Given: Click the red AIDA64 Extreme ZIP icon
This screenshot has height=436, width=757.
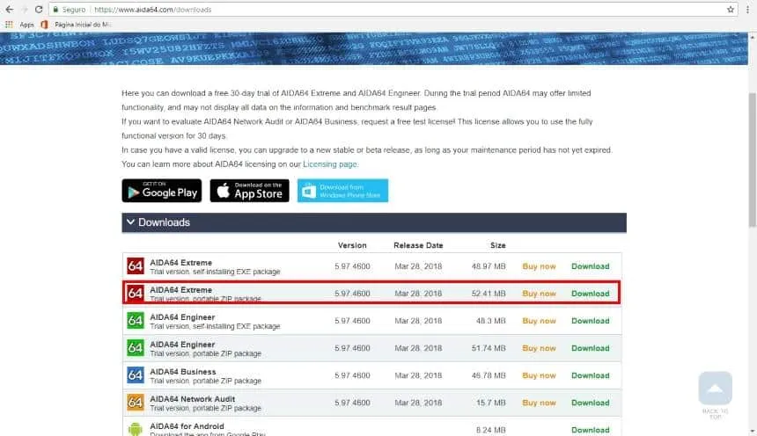Looking at the screenshot, I should 136,293.
